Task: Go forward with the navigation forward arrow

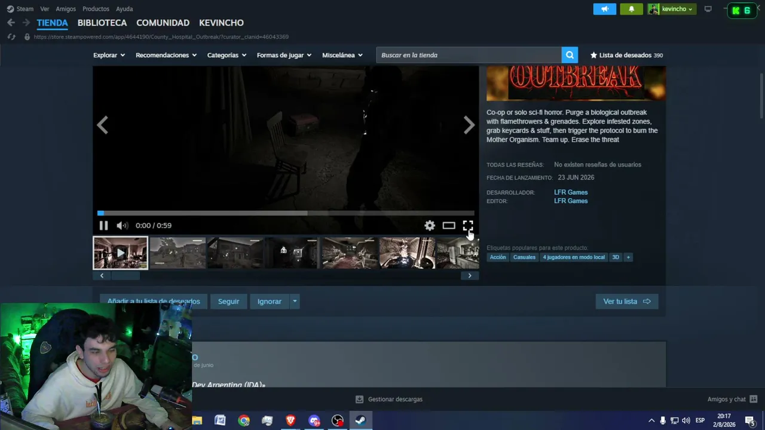Action: coord(26,23)
